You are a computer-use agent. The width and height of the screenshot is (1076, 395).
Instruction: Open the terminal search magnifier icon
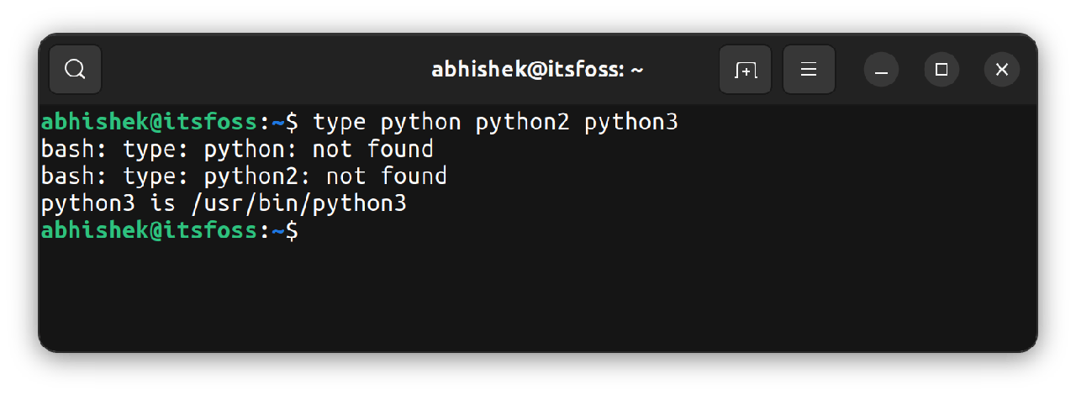click(75, 69)
